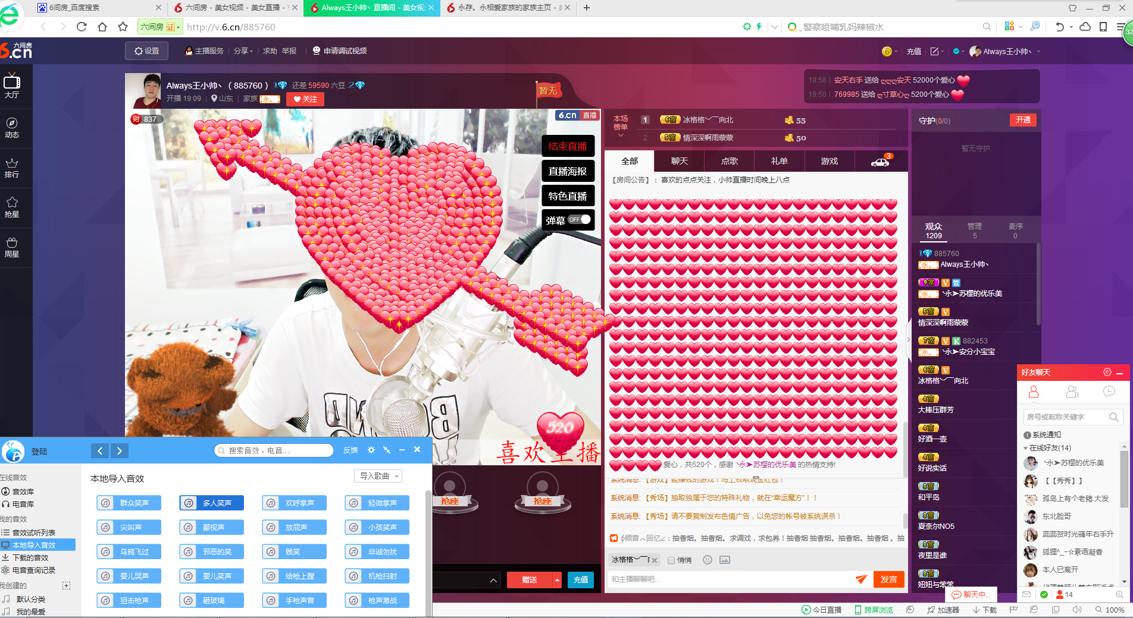Switch to the 聊天 chat tab
Screen dimensions: 1133x618
pos(679,161)
